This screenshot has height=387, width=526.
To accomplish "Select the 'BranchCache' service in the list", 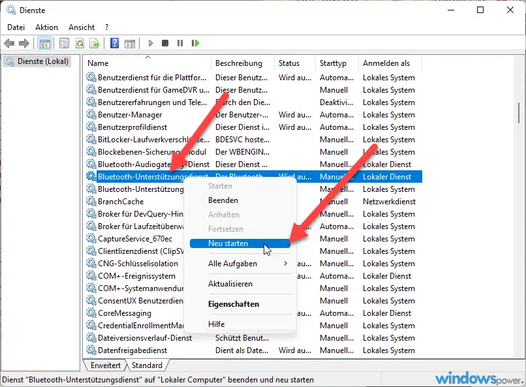I will 121,202.
